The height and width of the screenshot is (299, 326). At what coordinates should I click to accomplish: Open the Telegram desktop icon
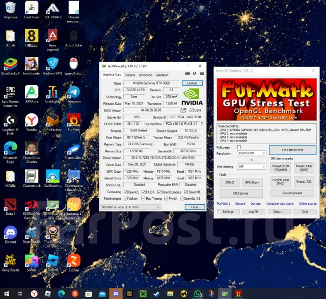[74, 95]
